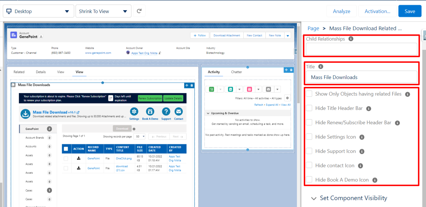This screenshot has height=207, width=426.
Task: Check Hide Renew/Subscribe Header Bar
Action: (309, 122)
